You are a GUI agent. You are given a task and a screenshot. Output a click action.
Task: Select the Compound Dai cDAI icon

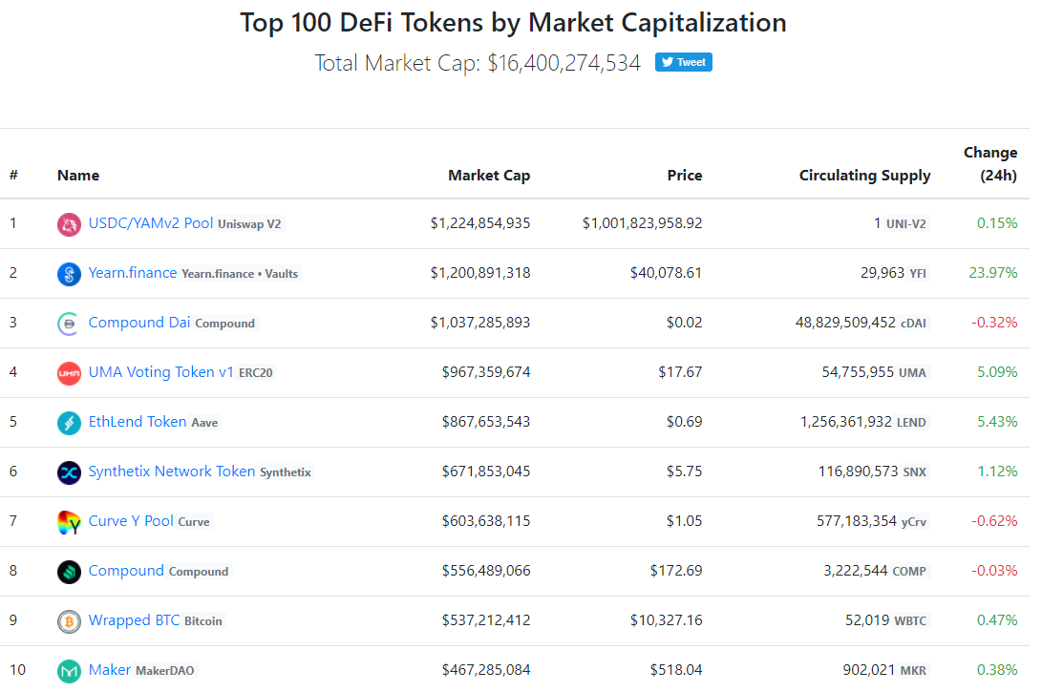pyautogui.click(x=68, y=323)
